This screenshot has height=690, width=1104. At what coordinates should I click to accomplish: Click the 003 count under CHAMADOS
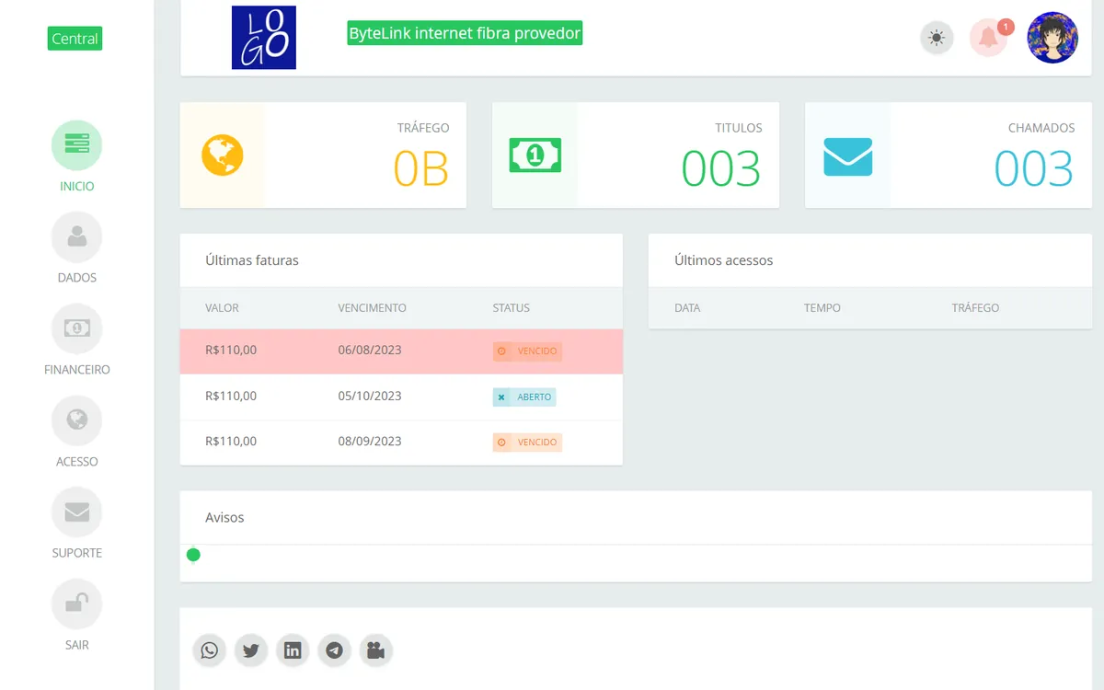coord(1034,169)
